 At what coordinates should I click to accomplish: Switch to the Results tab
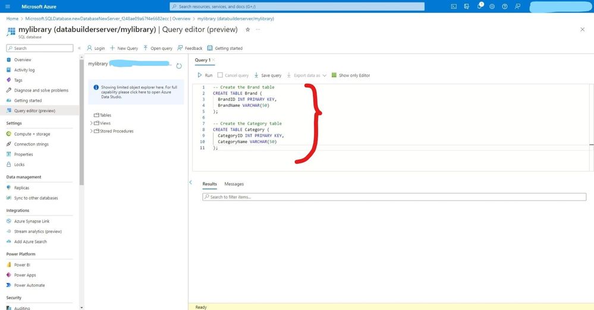coord(209,184)
